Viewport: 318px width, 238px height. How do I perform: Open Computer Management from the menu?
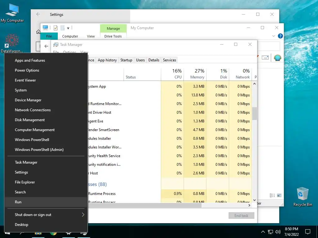point(46,130)
